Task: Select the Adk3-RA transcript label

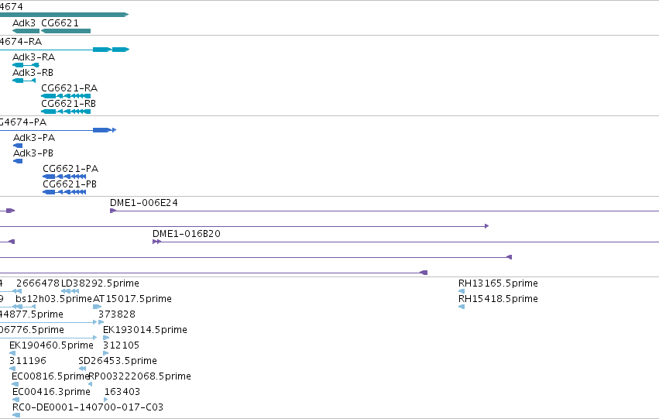Action: point(33,57)
